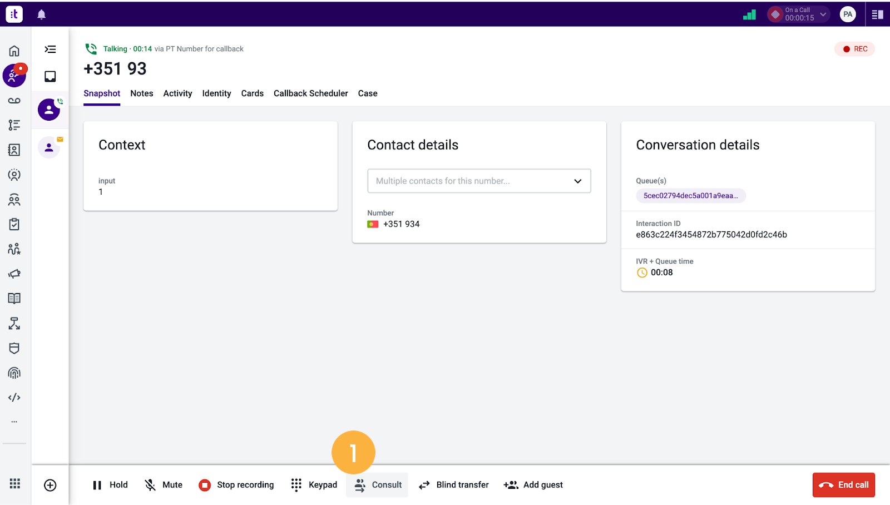Switch to the Notes tab

142,93
